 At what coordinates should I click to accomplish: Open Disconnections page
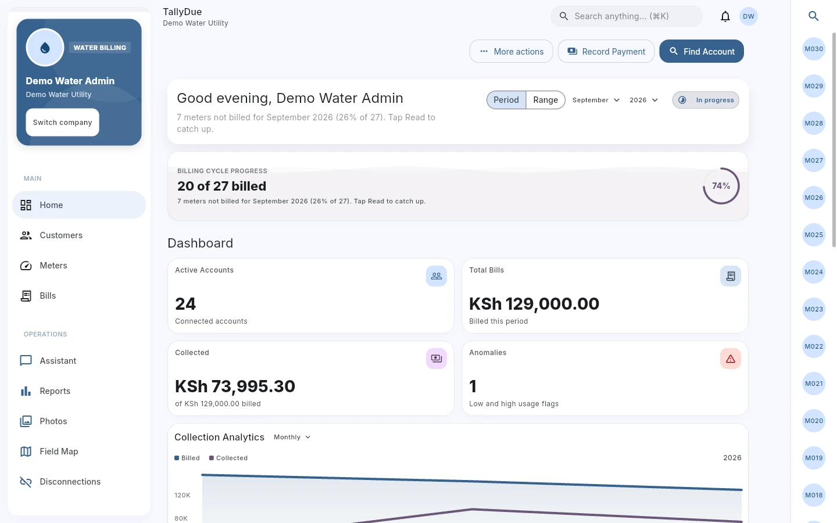[x=79, y=482]
